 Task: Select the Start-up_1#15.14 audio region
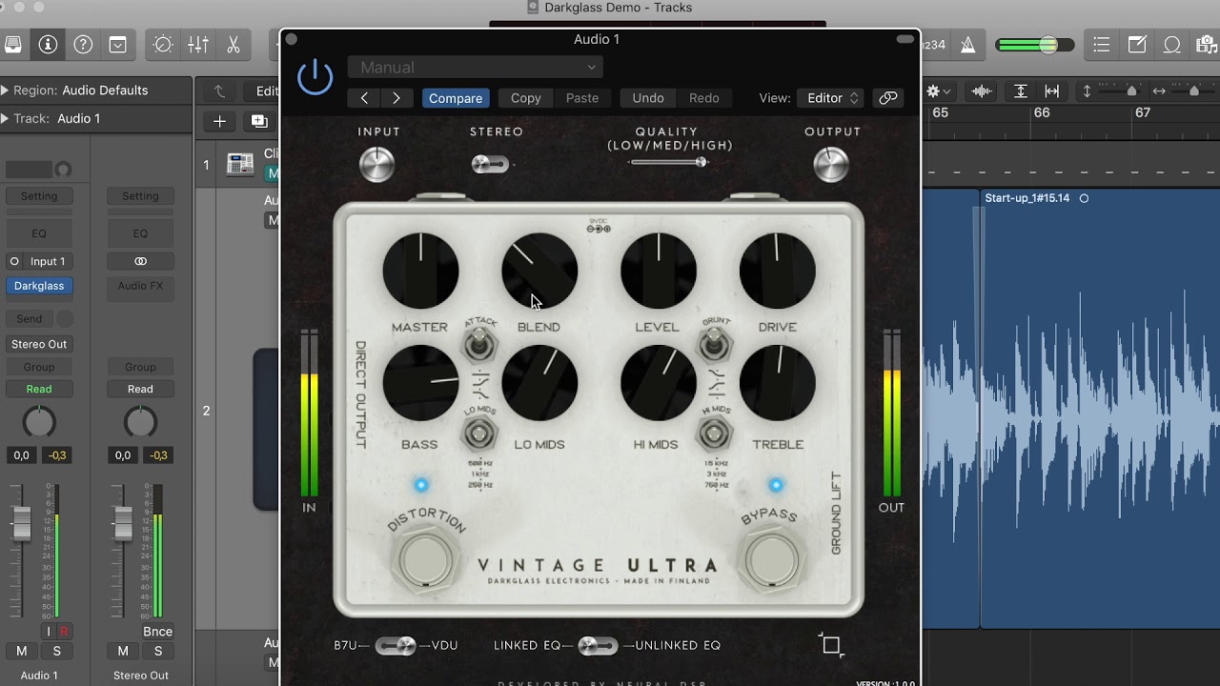[1101, 410]
